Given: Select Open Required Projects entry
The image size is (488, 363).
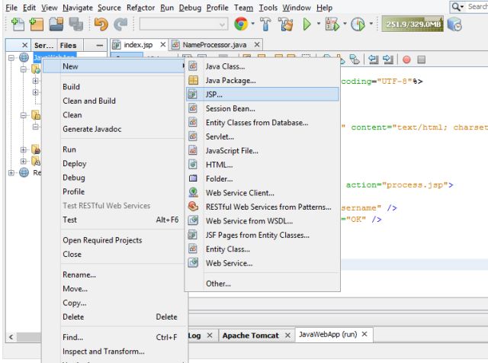Looking at the screenshot, I should (114, 240).
